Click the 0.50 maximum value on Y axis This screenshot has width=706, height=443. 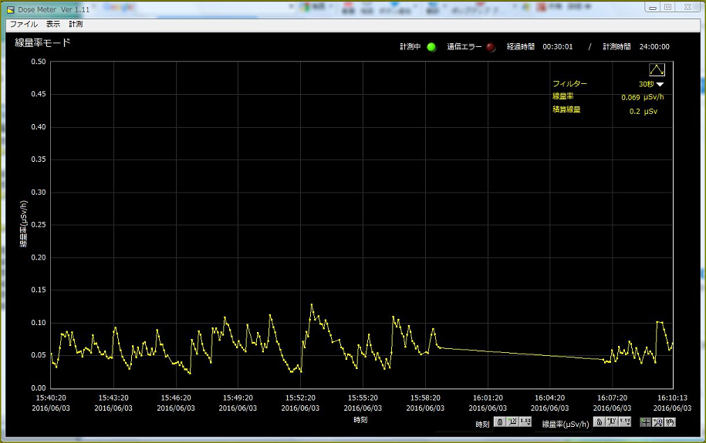coord(38,62)
